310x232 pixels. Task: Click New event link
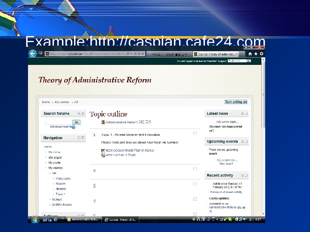click(226, 164)
